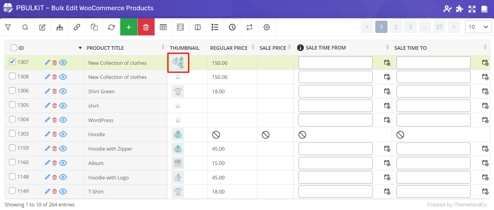
Task: Click Sale Time From field for product 1308
Action: (x=335, y=77)
